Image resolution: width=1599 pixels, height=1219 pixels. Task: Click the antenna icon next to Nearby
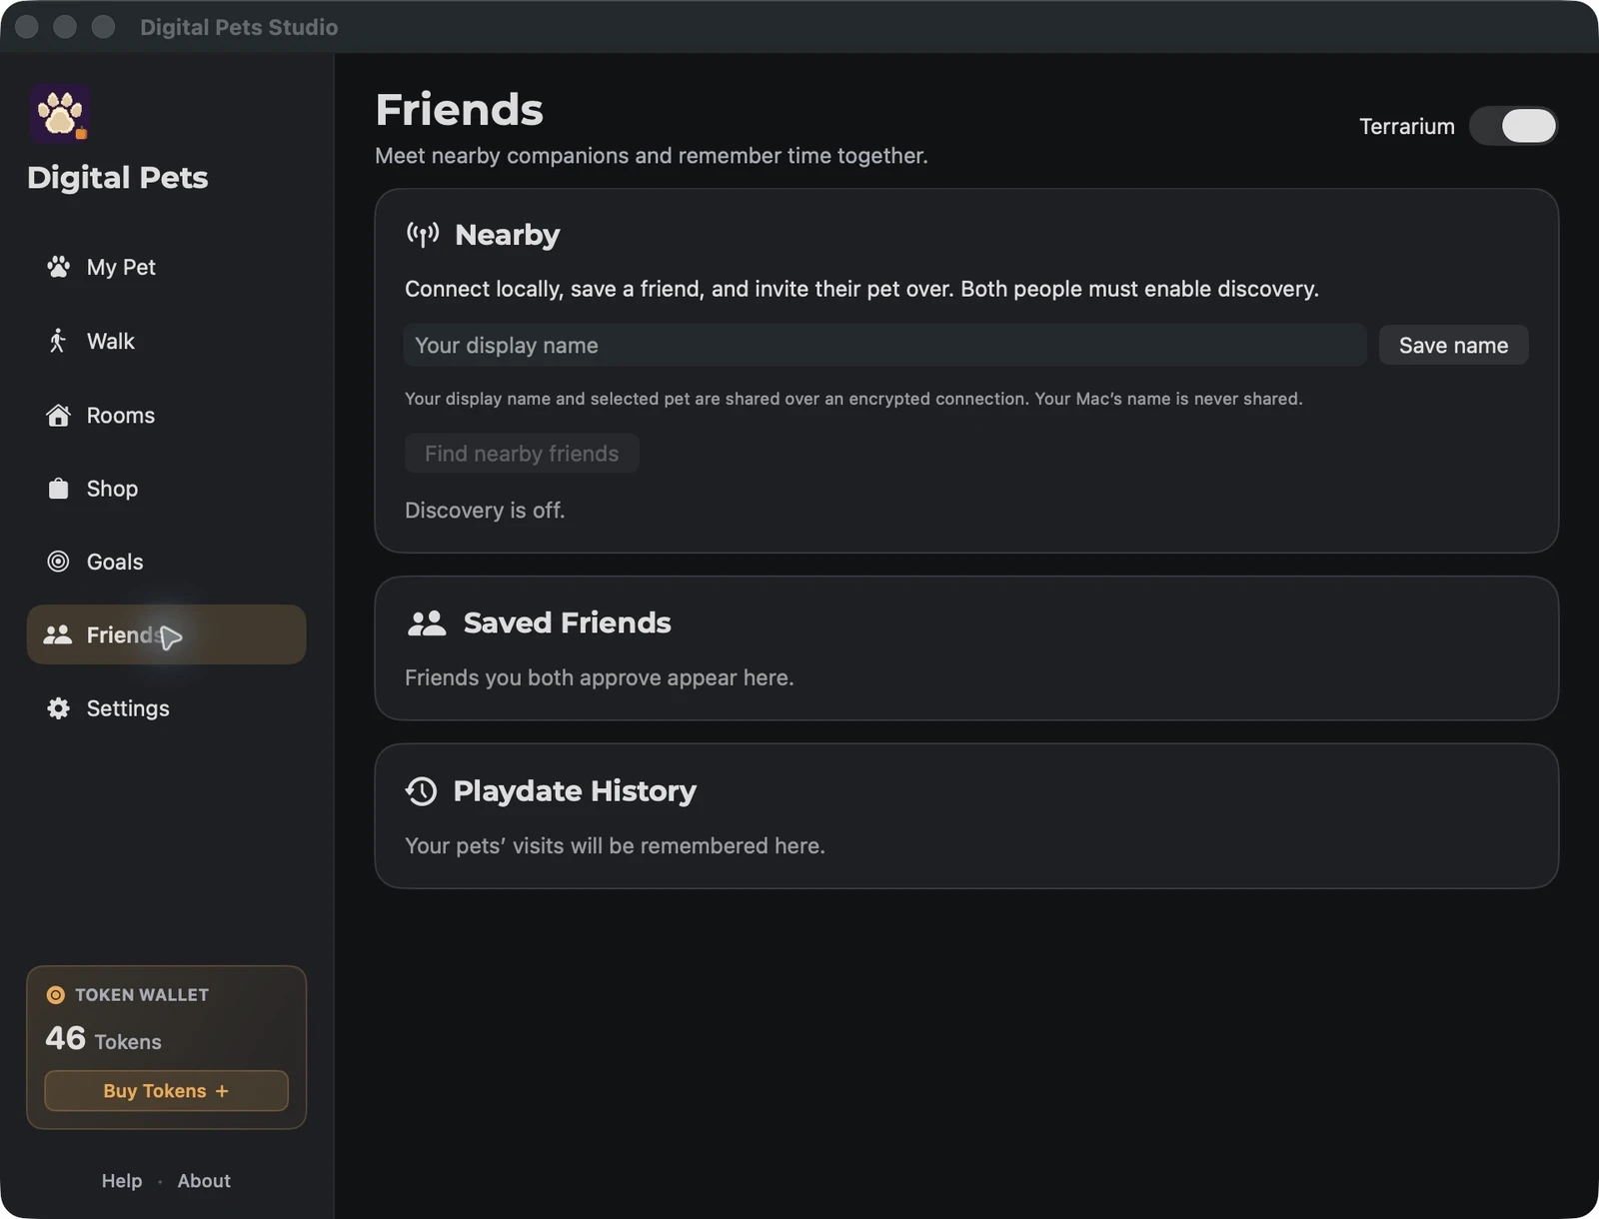[423, 235]
